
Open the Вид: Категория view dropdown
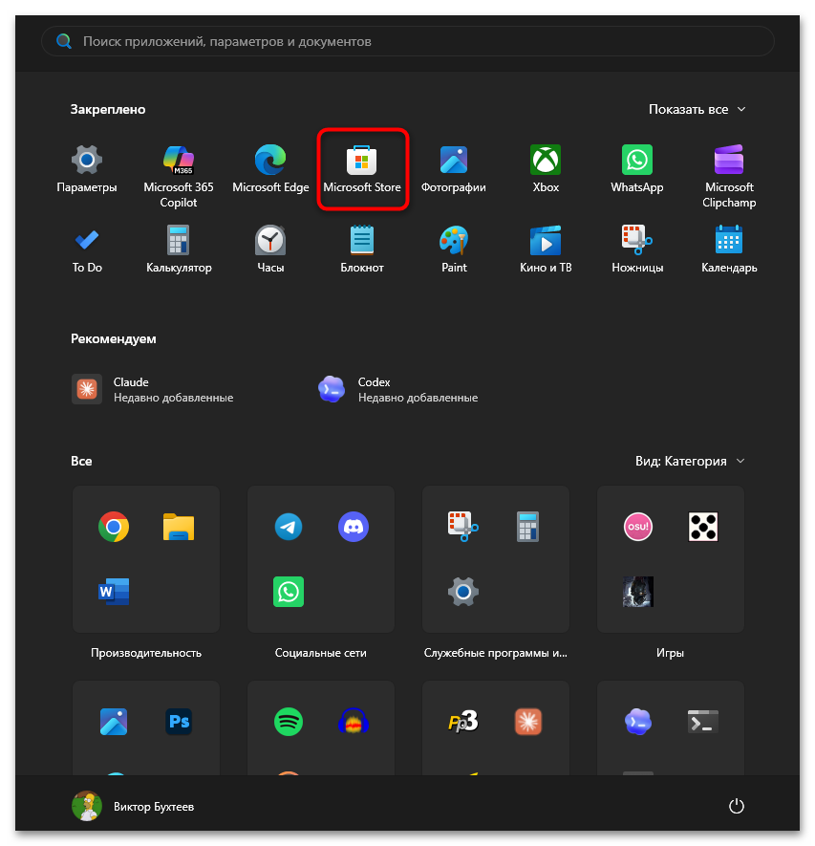690,462
